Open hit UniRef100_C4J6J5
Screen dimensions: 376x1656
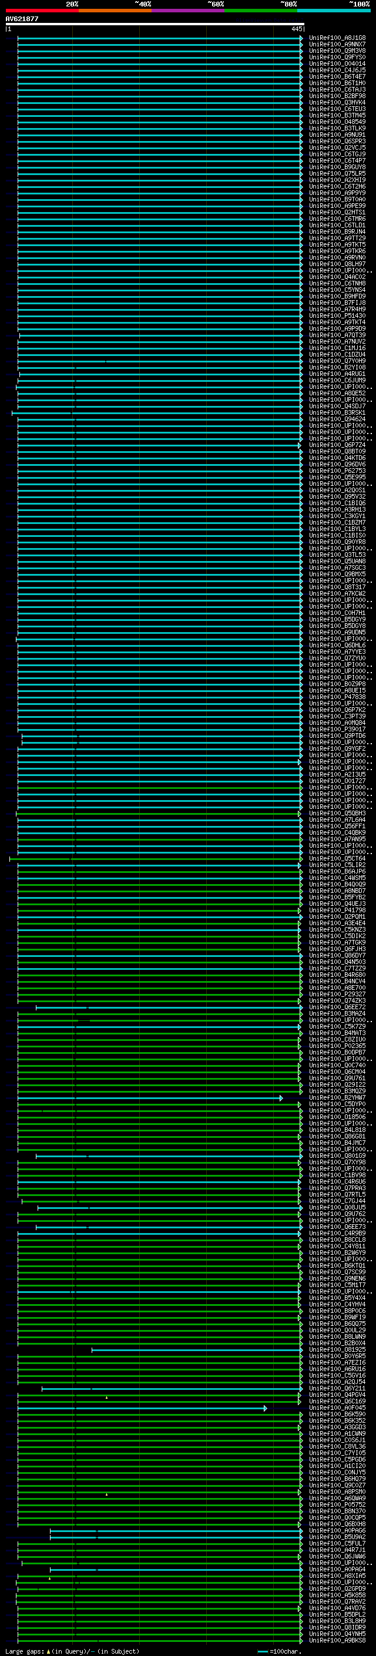[337, 70]
